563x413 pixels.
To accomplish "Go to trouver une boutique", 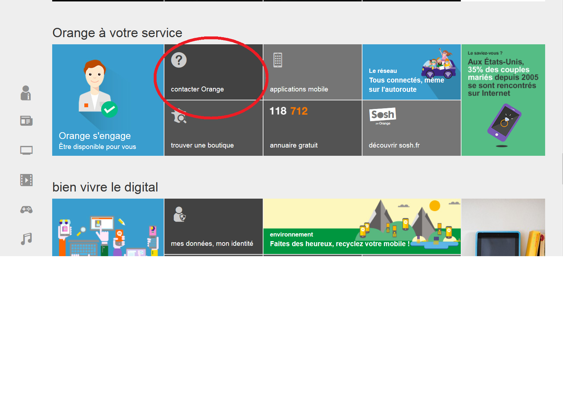I will point(202,145).
